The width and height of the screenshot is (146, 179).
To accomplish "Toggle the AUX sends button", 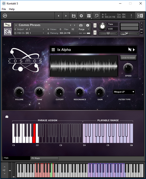I will pos(142,29).
